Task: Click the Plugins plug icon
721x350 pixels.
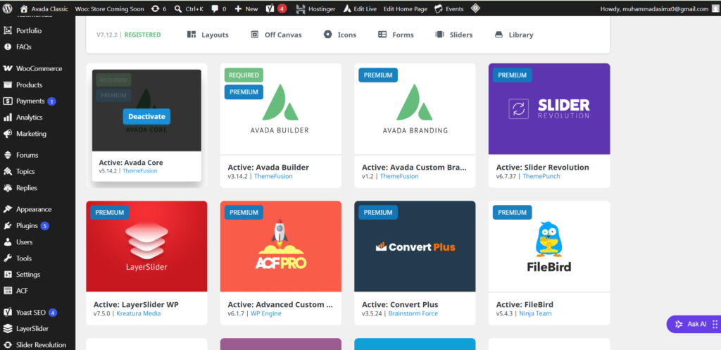Action: (x=7, y=226)
